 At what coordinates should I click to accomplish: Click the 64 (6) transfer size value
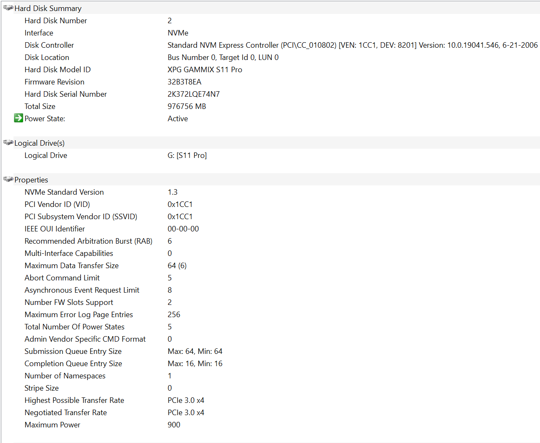click(177, 266)
